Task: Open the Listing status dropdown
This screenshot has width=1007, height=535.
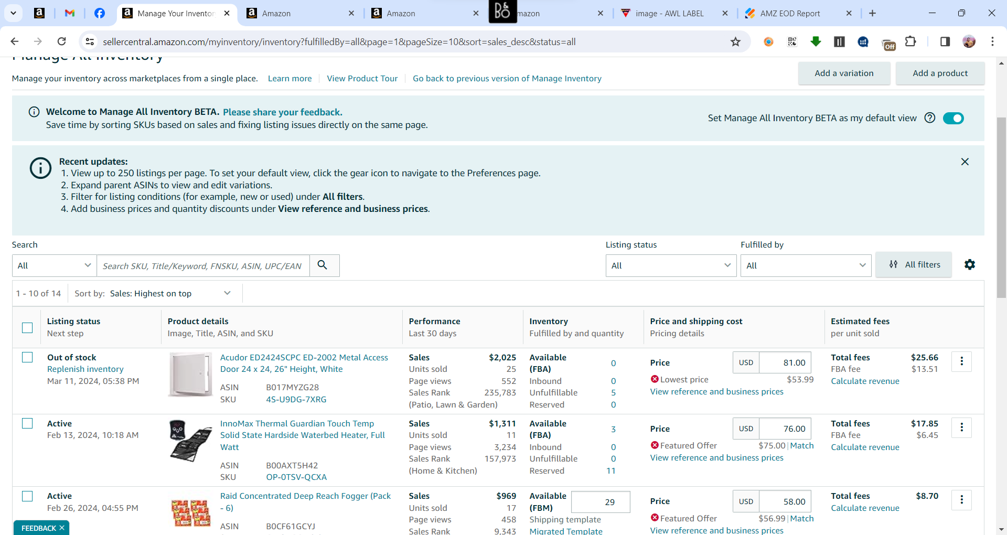Action: point(671,265)
